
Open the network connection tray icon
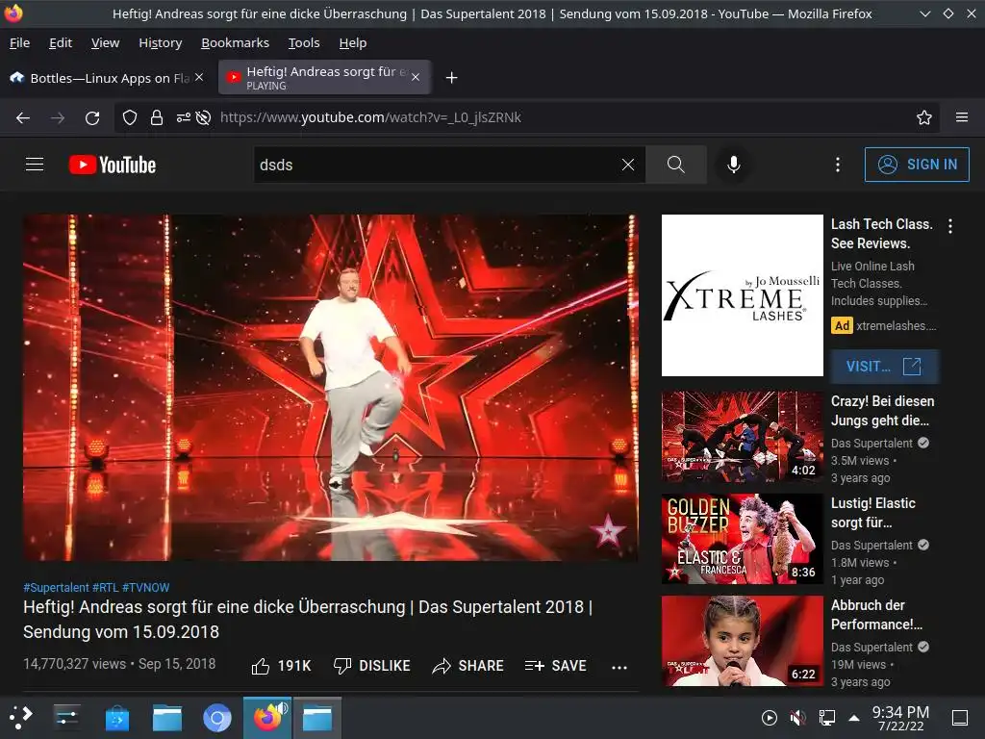click(826, 718)
